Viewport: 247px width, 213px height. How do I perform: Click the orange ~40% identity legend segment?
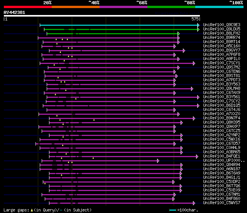tap(76, 7)
